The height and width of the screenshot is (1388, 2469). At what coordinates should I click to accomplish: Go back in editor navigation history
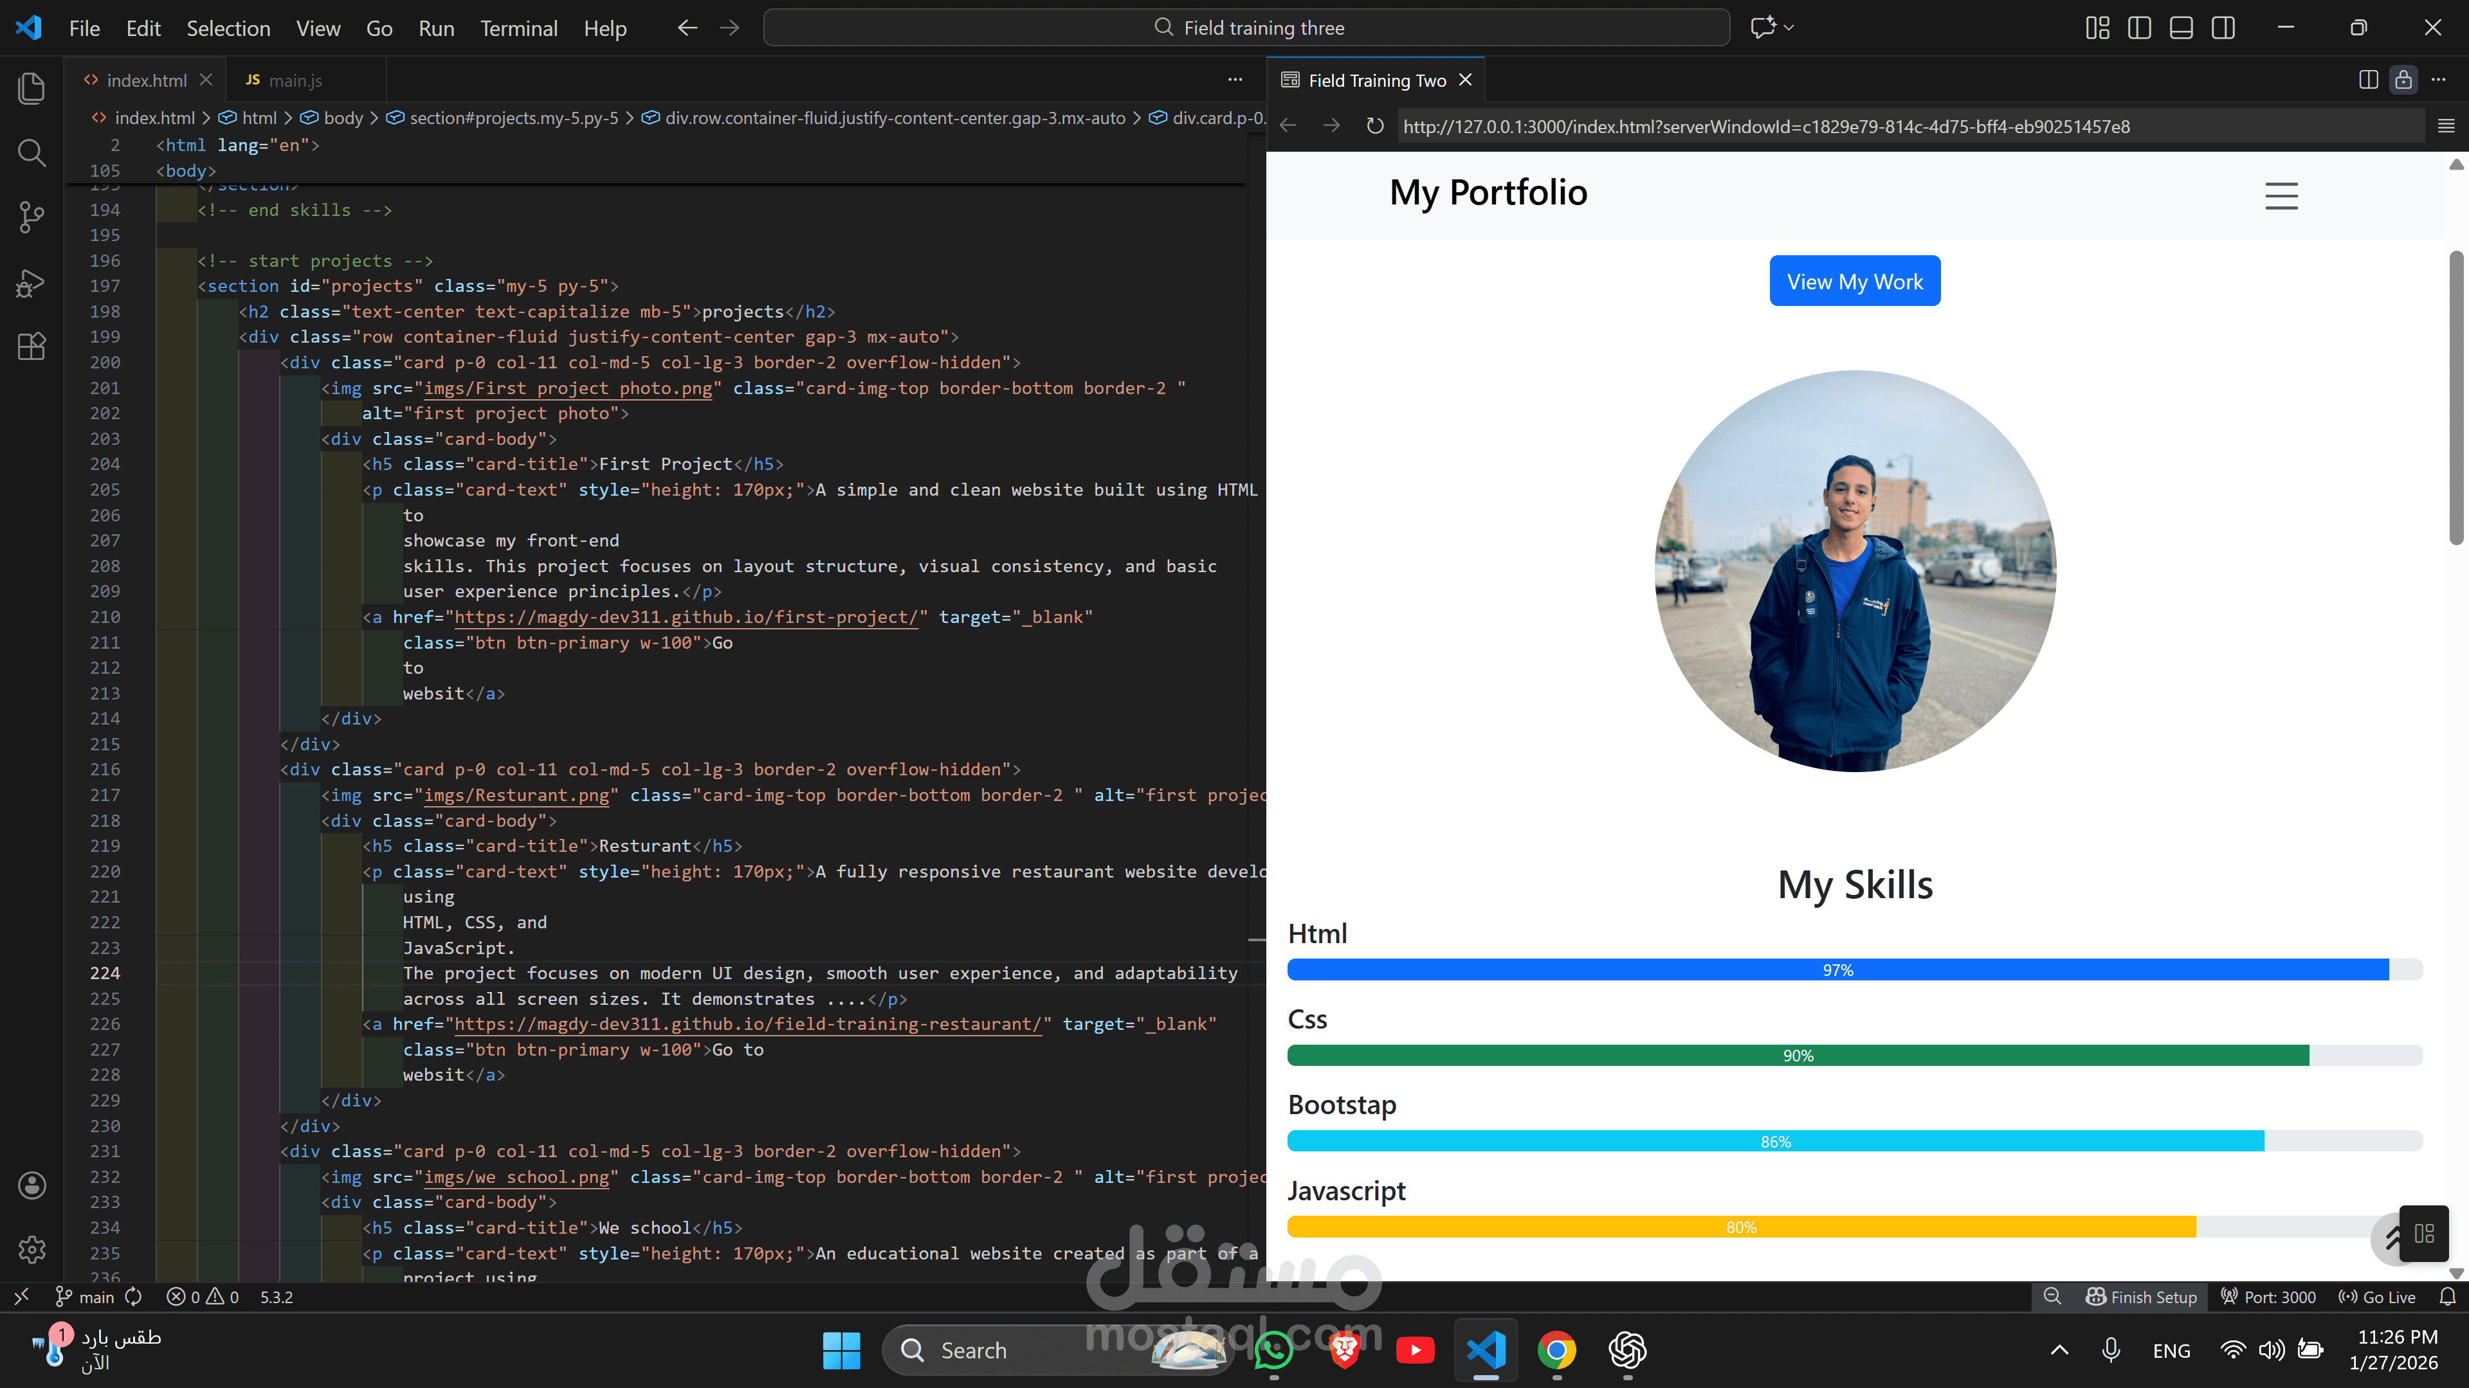(688, 28)
